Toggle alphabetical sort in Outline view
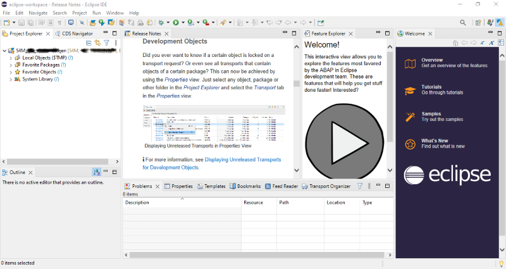The width and height of the screenshot is (506, 269). pyautogui.click(x=97, y=172)
